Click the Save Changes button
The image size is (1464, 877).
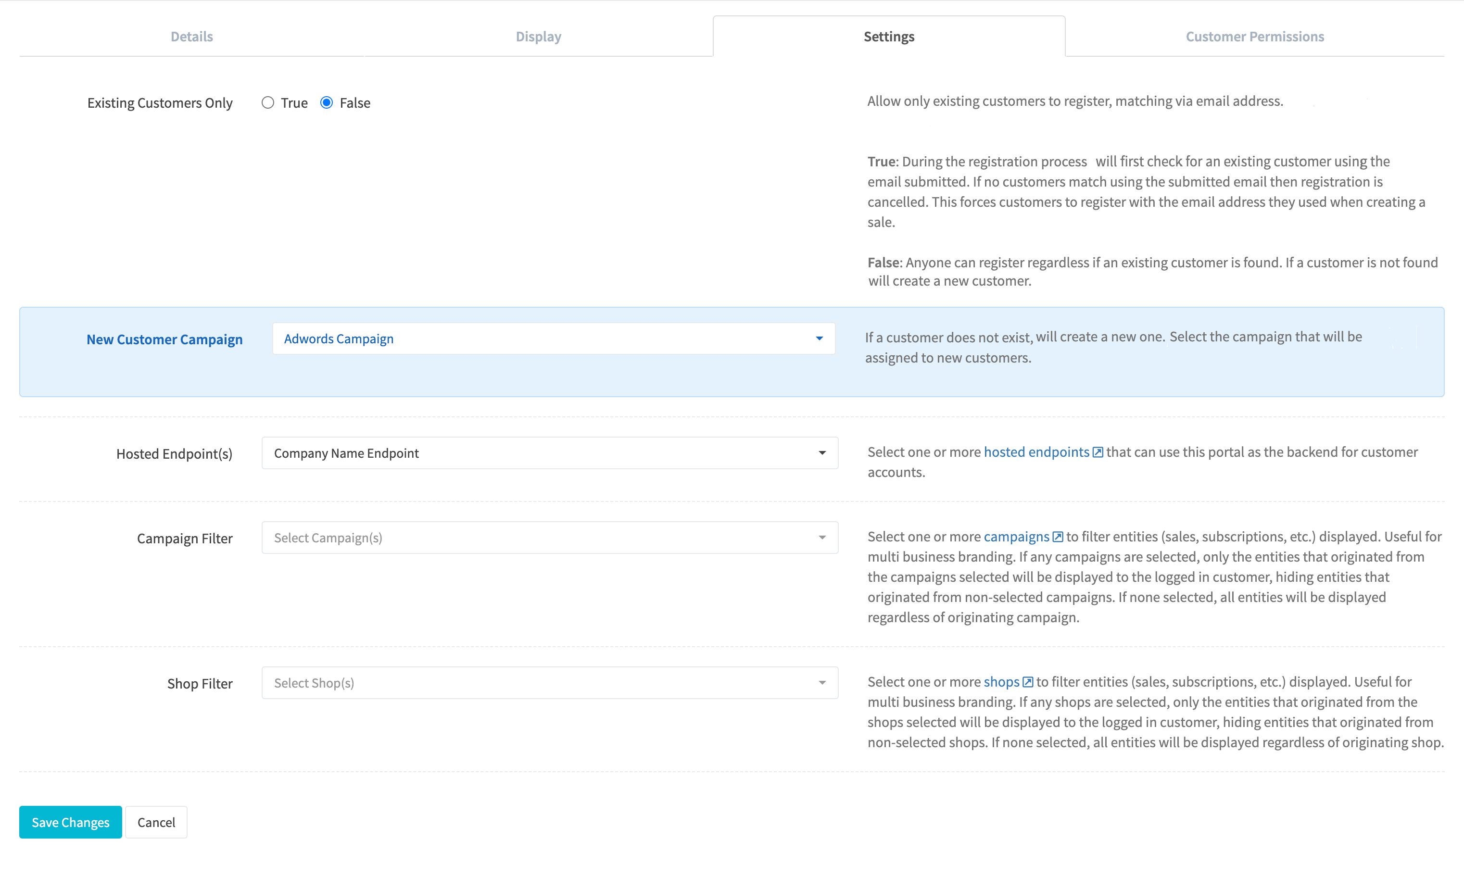click(x=70, y=822)
